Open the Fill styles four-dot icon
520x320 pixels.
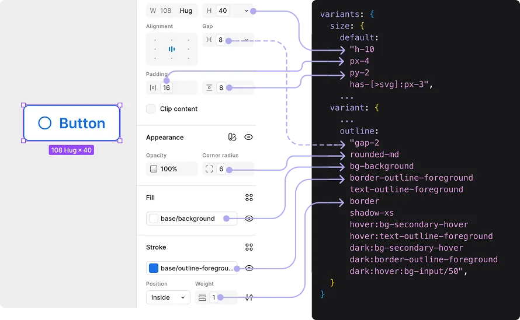coord(249,198)
